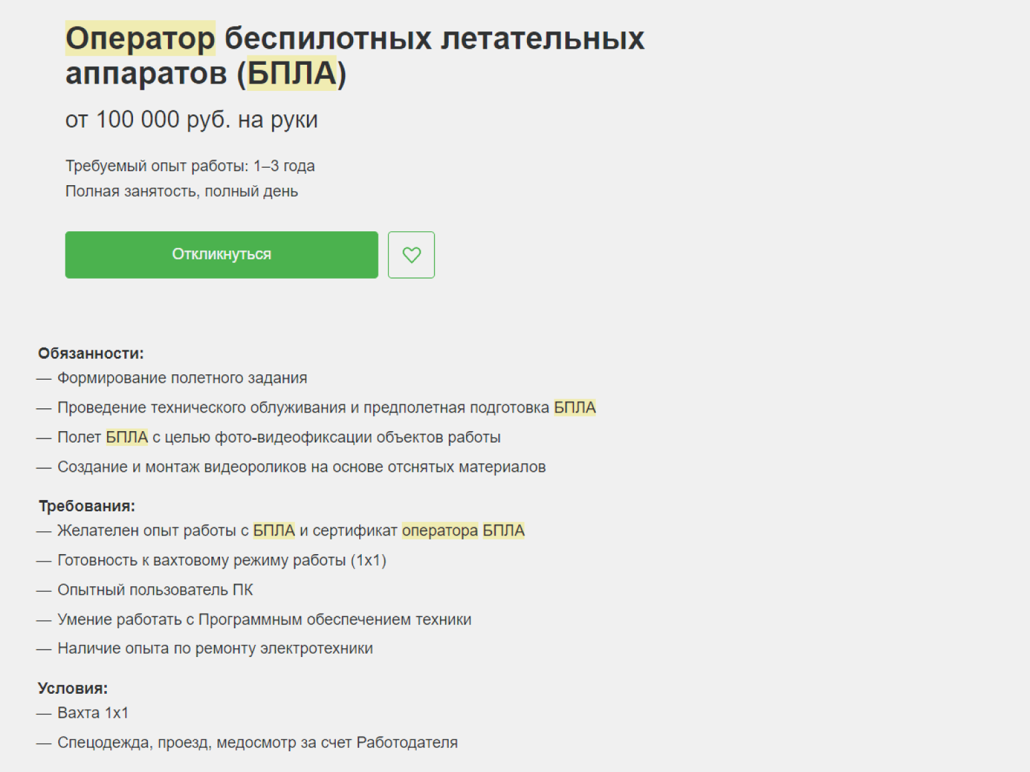This screenshot has width=1030, height=772.
Task: Click Готовность к вахтовому режиму line
Action: 221,560
